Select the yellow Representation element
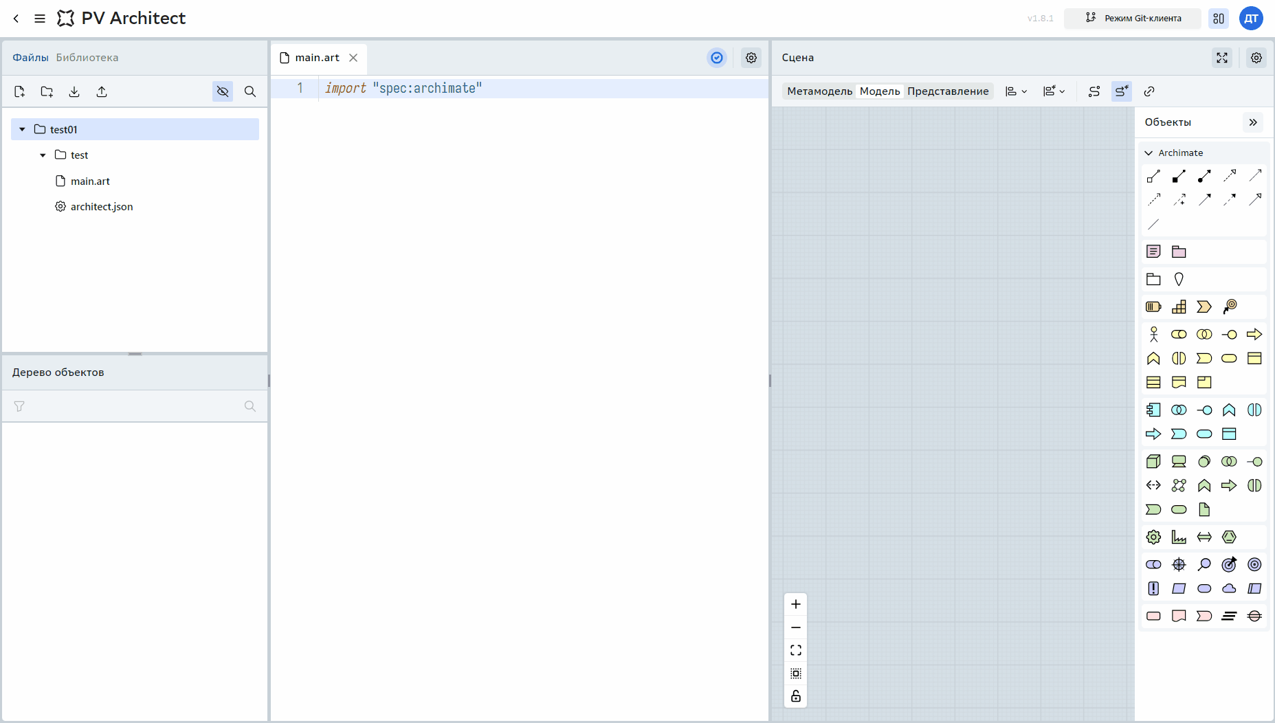 tap(1179, 382)
